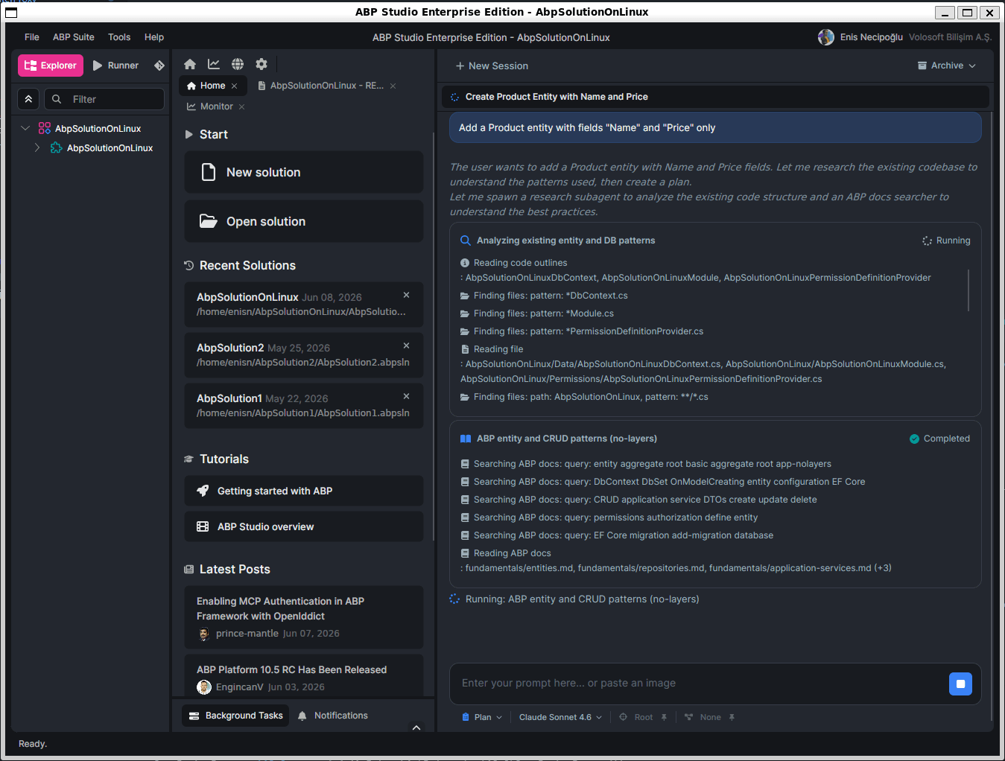Open the Help menu

tap(154, 37)
